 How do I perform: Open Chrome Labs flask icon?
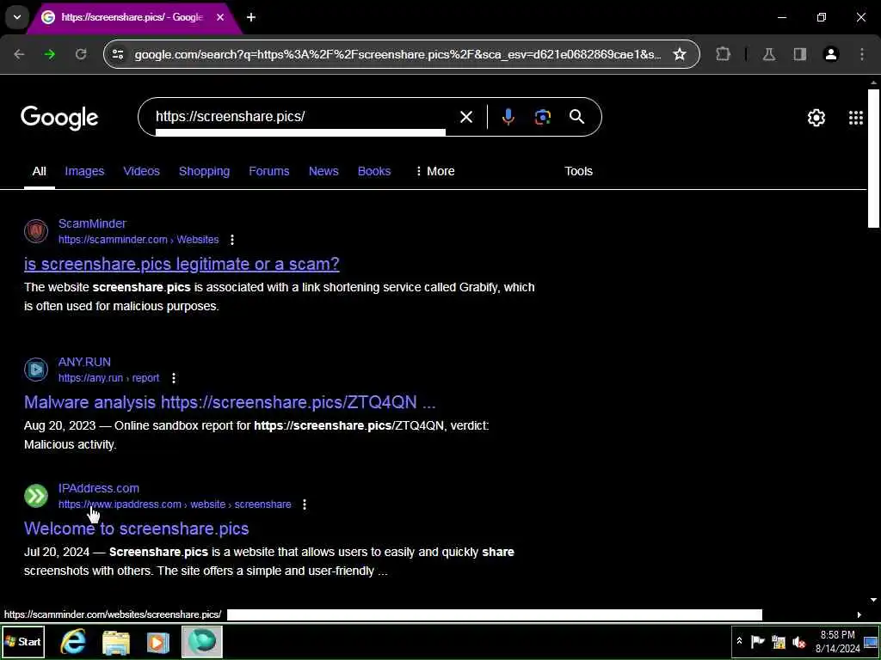pyautogui.click(x=769, y=54)
